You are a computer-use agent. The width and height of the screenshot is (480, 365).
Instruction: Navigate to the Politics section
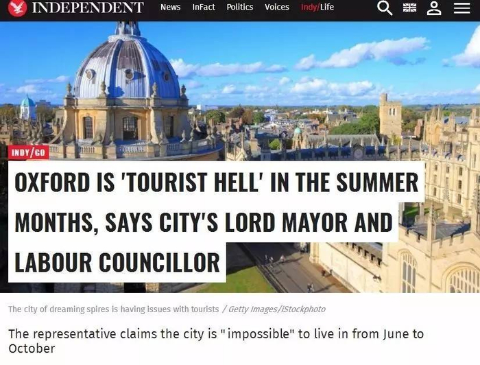click(240, 7)
